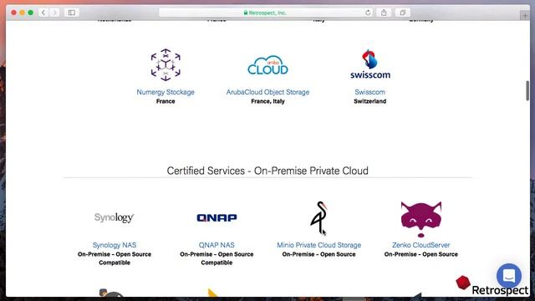Screen dimensions: 535x301
Task: Click the Numergy hexagon logo
Action: [x=166, y=65]
